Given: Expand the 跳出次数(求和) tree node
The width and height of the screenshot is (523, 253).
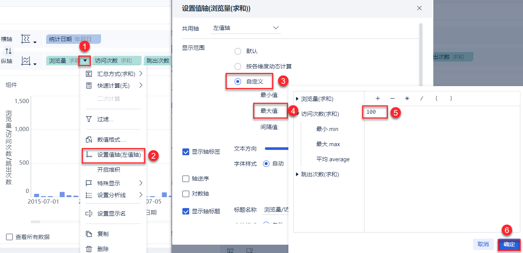Looking at the screenshot, I should (297, 174).
